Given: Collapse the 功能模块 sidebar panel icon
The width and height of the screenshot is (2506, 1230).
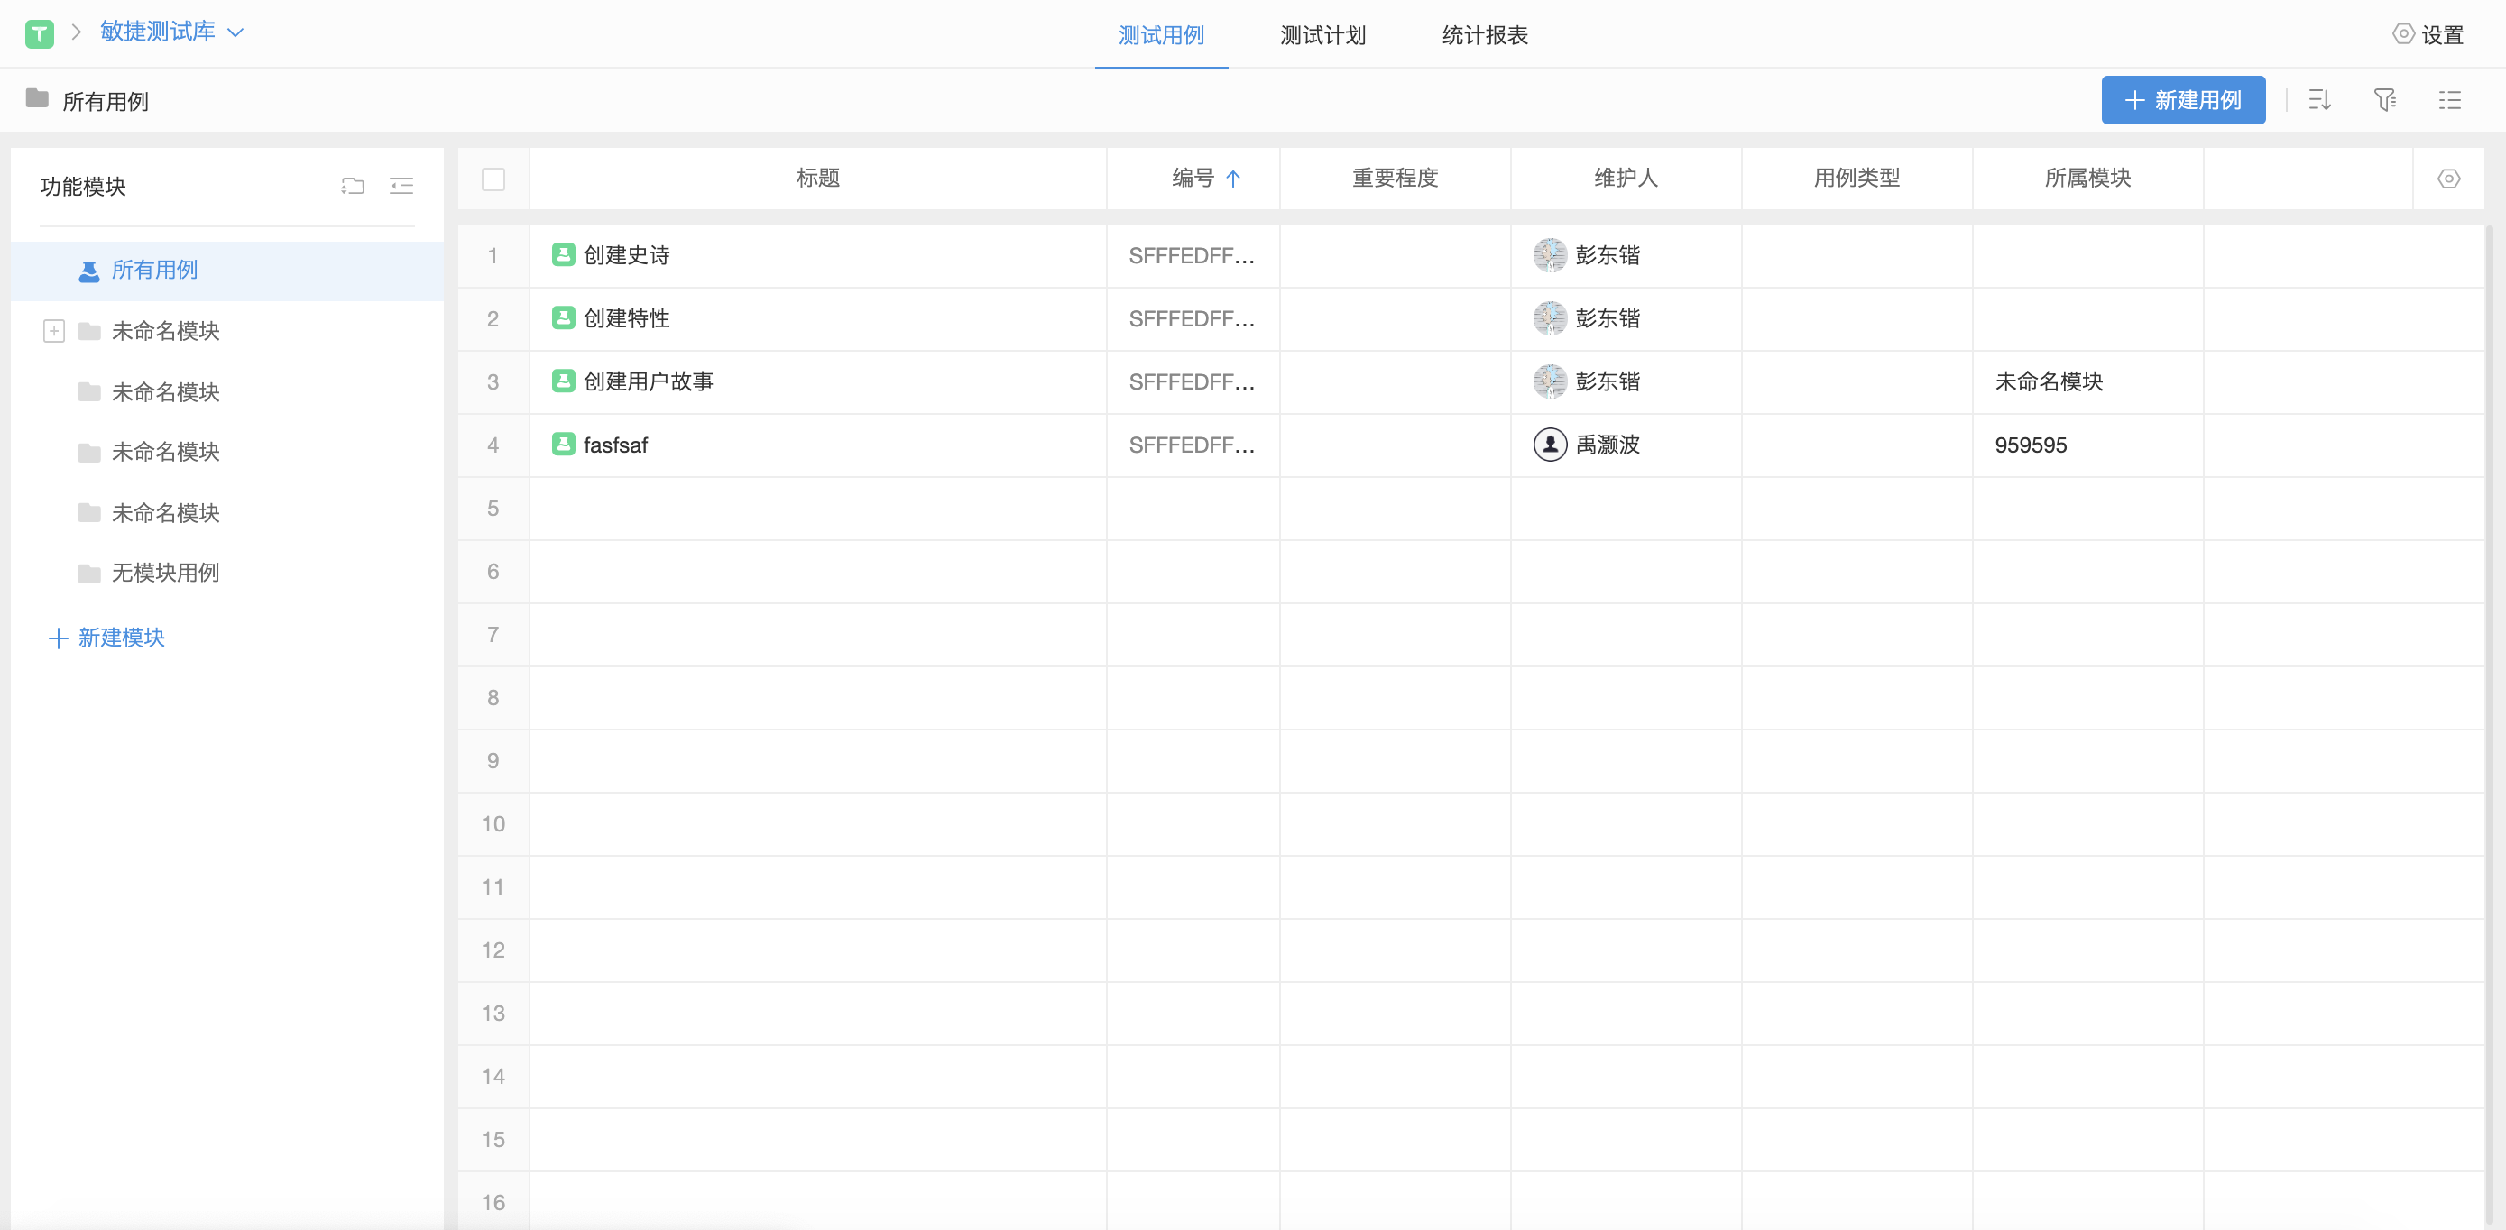Looking at the screenshot, I should (401, 186).
